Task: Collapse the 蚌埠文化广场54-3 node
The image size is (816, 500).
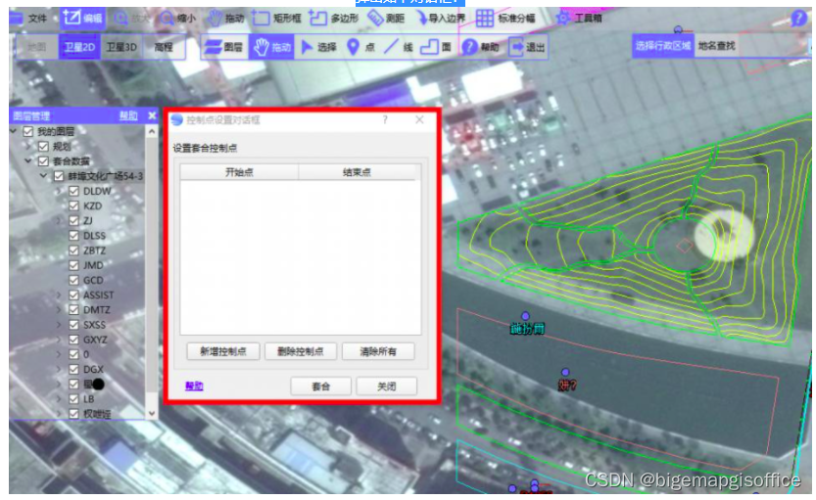Action: (44, 176)
